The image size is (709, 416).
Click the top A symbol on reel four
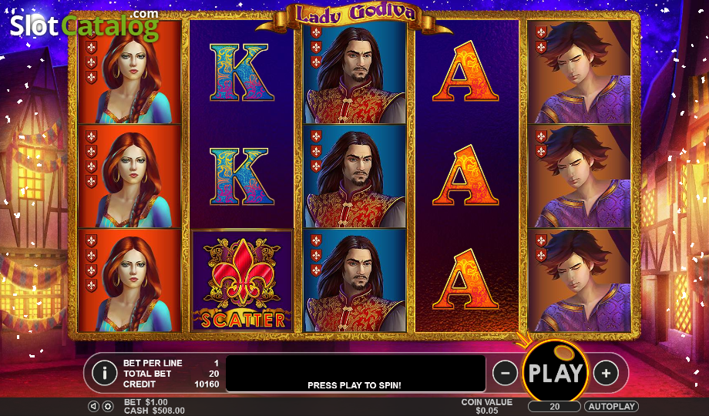465,72
